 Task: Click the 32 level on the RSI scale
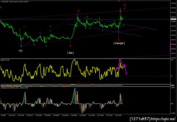point(171,76)
